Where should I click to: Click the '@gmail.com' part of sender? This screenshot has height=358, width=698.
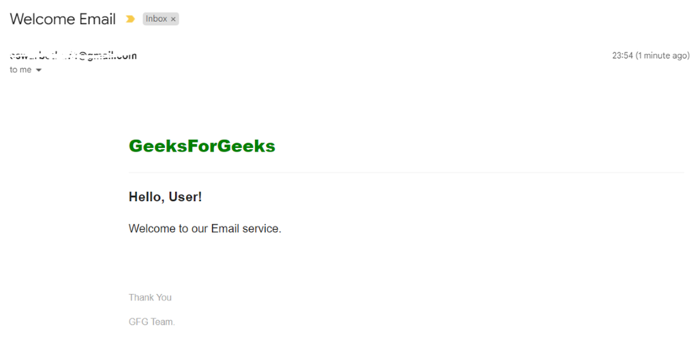[x=107, y=56]
